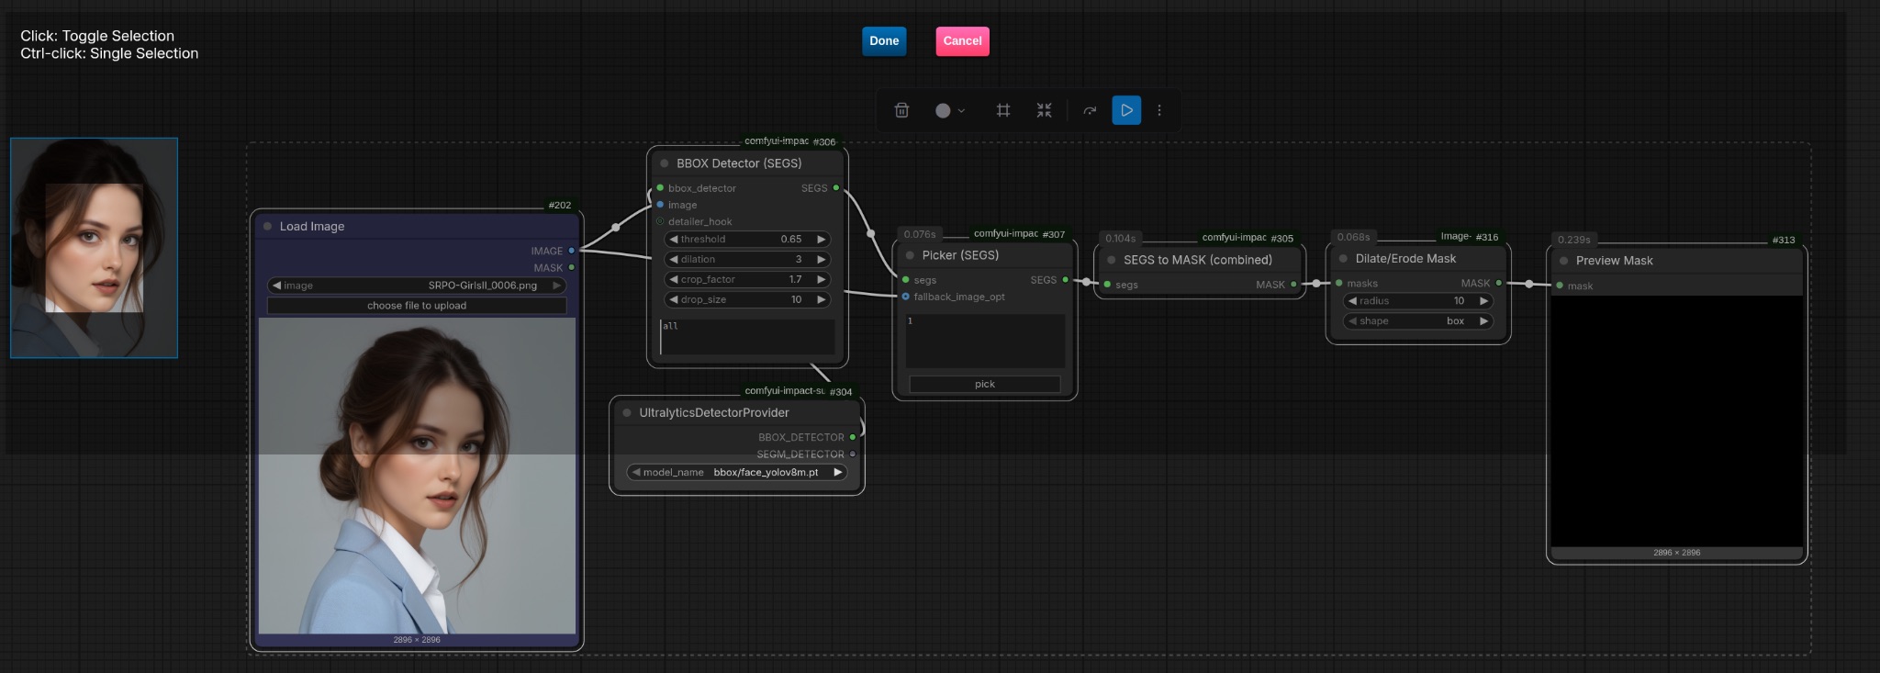Screen dimensions: 1880x673
Task: Toggle collapse dot on Preview Mask node
Action: tap(1564, 261)
